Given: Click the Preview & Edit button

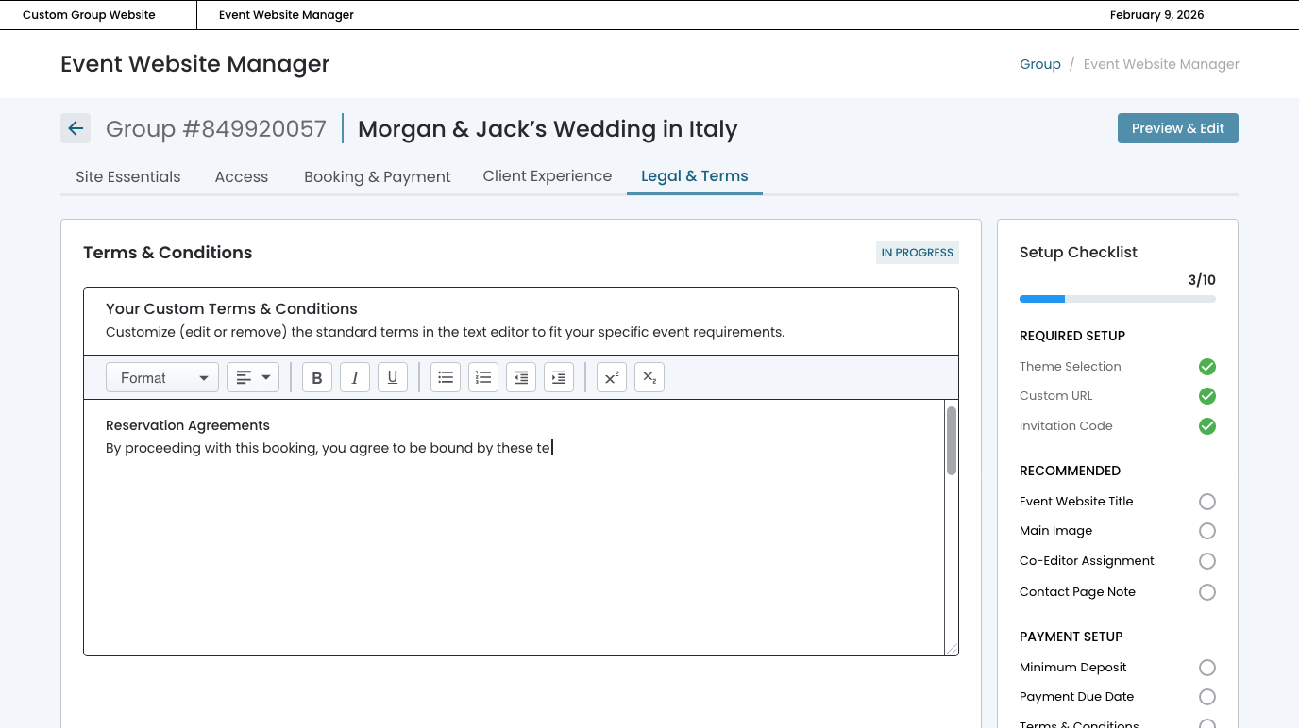Looking at the screenshot, I should 1177,128.
